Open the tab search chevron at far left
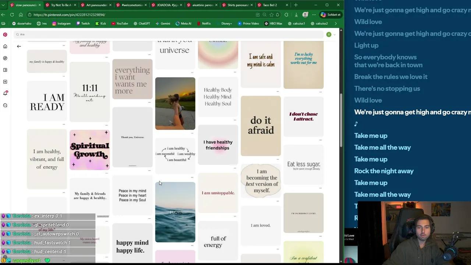The width and height of the screenshot is (471, 265). tap(3, 5)
